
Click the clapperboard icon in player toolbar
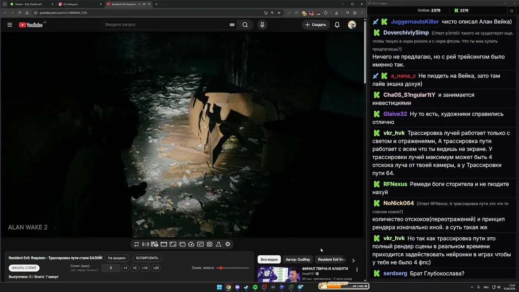pyautogui.click(x=164, y=244)
